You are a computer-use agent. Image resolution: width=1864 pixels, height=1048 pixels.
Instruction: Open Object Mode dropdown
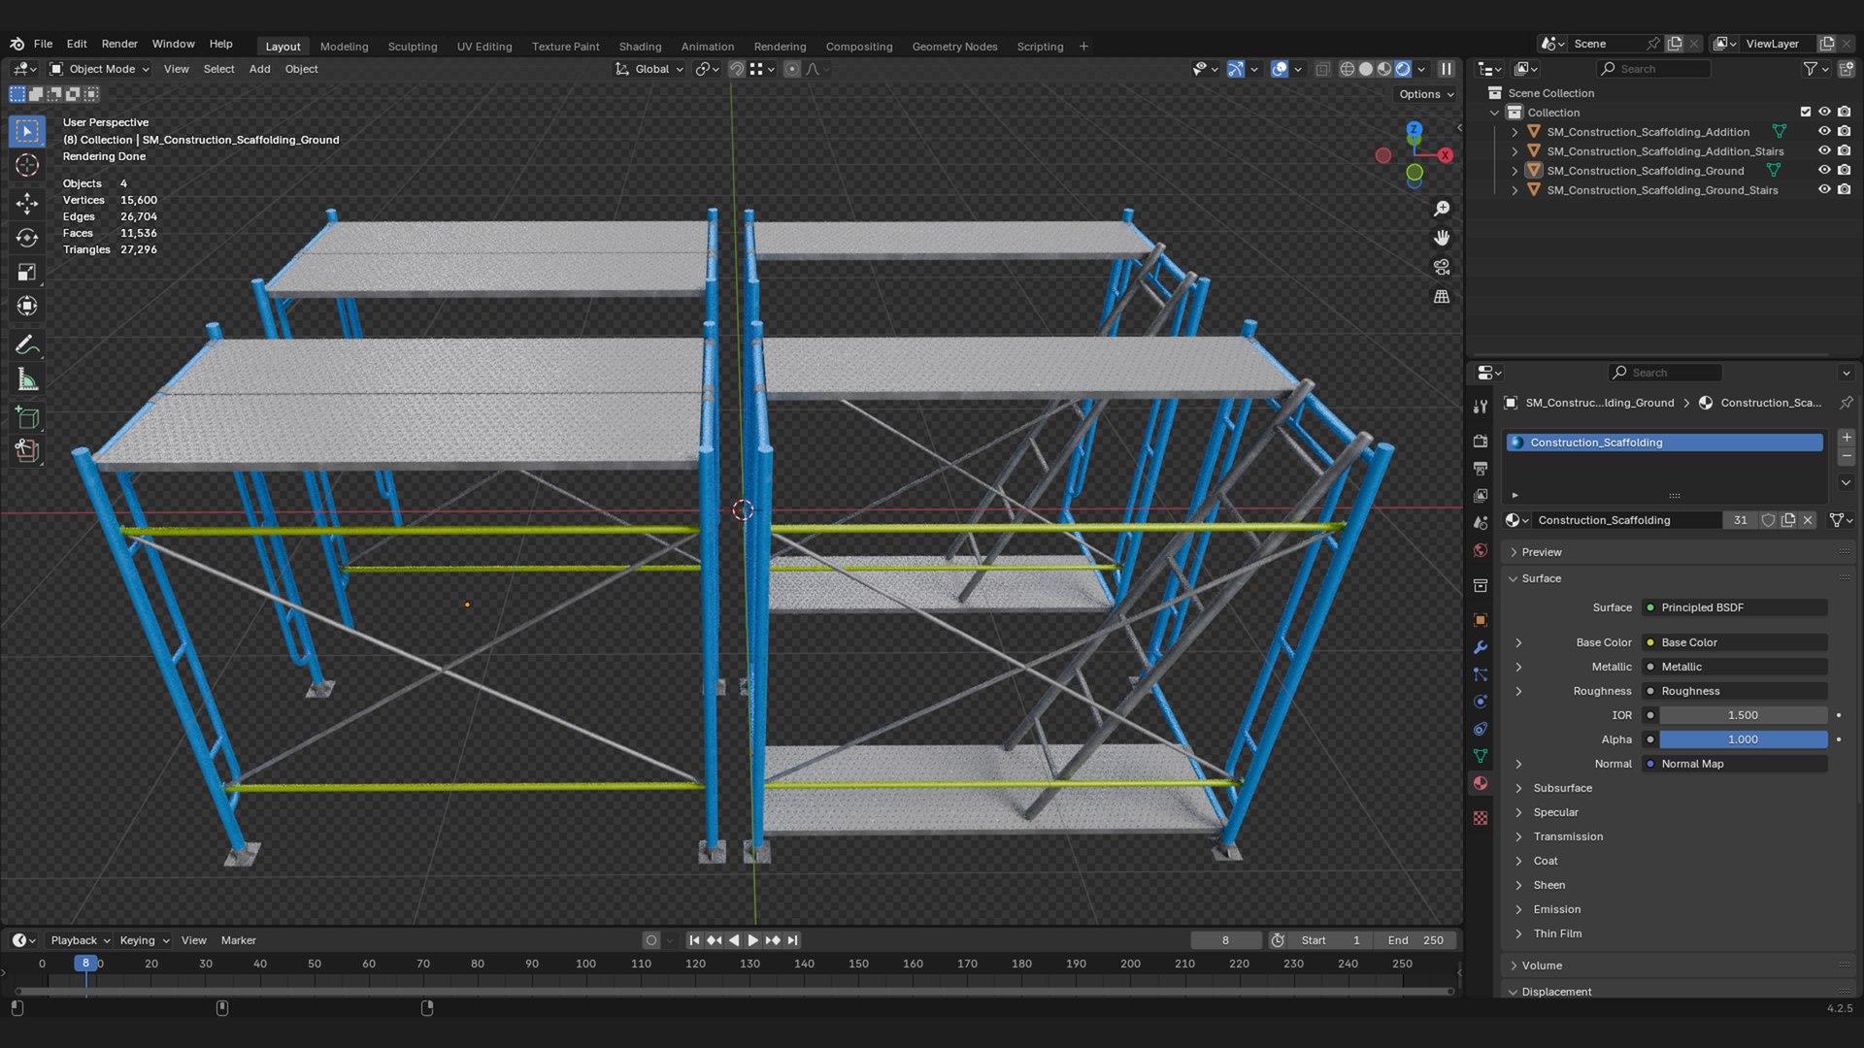(x=100, y=69)
